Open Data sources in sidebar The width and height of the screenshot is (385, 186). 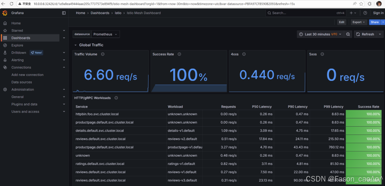[22, 82]
